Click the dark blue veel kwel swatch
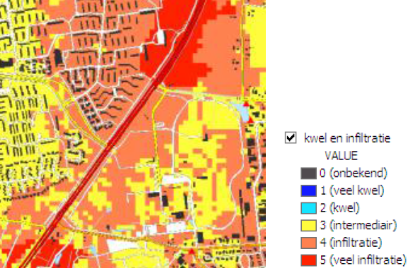Screen dimensions: 415x268 [309, 190]
